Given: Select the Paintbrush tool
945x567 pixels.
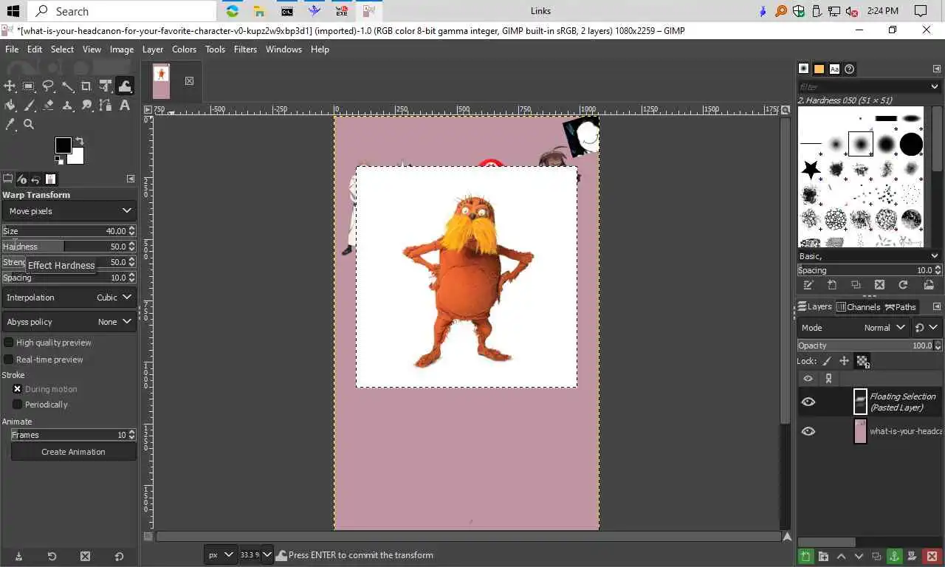Looking at the screenshot, I should tap(29, 106).
